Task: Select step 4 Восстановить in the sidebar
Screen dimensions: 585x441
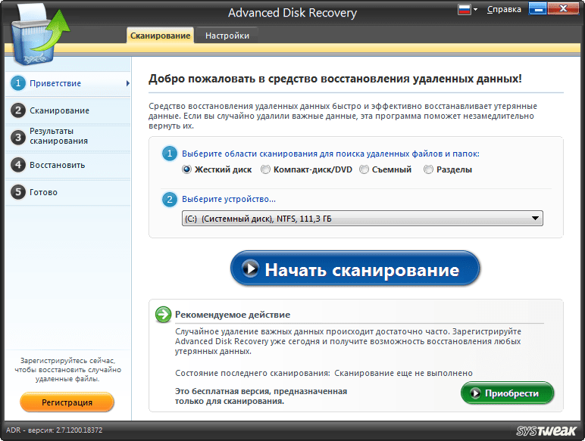Action: 68,165
